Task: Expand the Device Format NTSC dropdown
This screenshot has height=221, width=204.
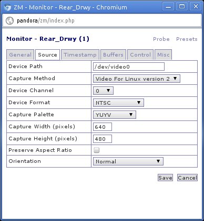Action: click(118, 103)
